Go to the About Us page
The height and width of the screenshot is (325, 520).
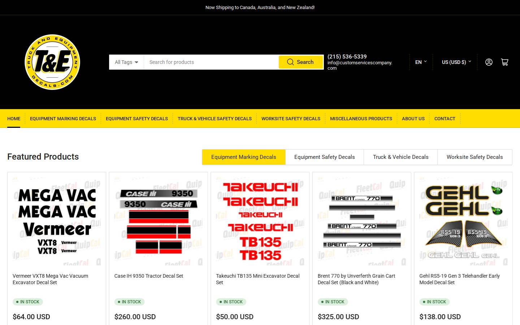(413, 118)
